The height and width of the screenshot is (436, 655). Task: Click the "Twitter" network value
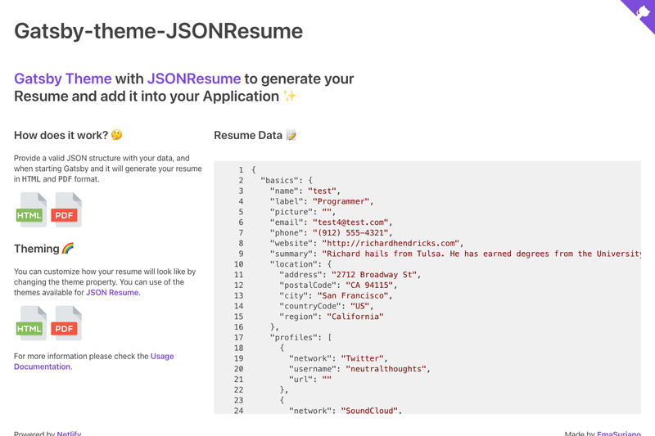[362, 358]
